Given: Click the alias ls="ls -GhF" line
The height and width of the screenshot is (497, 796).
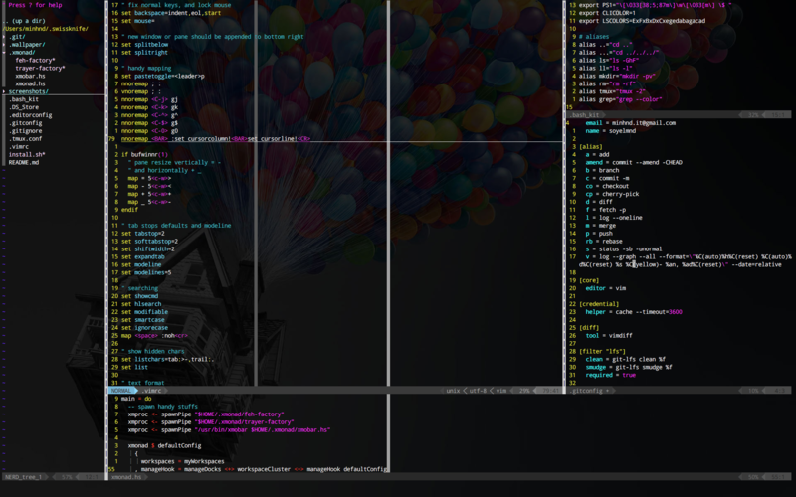Looking at the screenshot, I should point(609,61).
